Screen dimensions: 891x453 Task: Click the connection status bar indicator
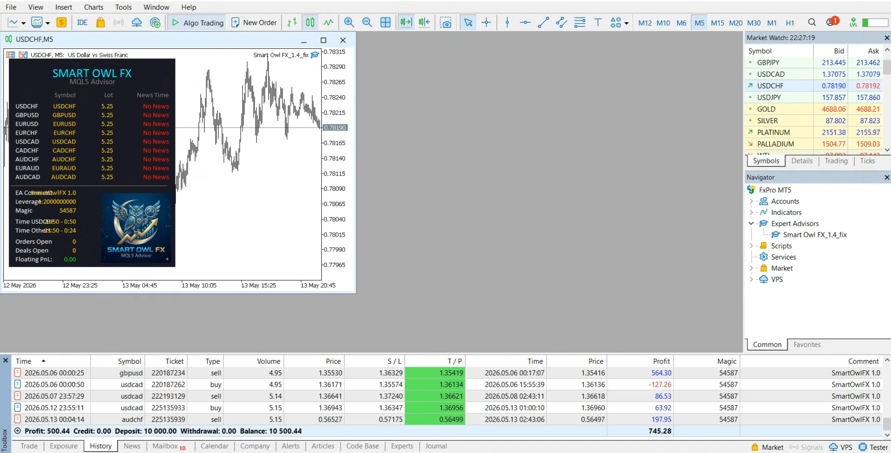(875, 23)
